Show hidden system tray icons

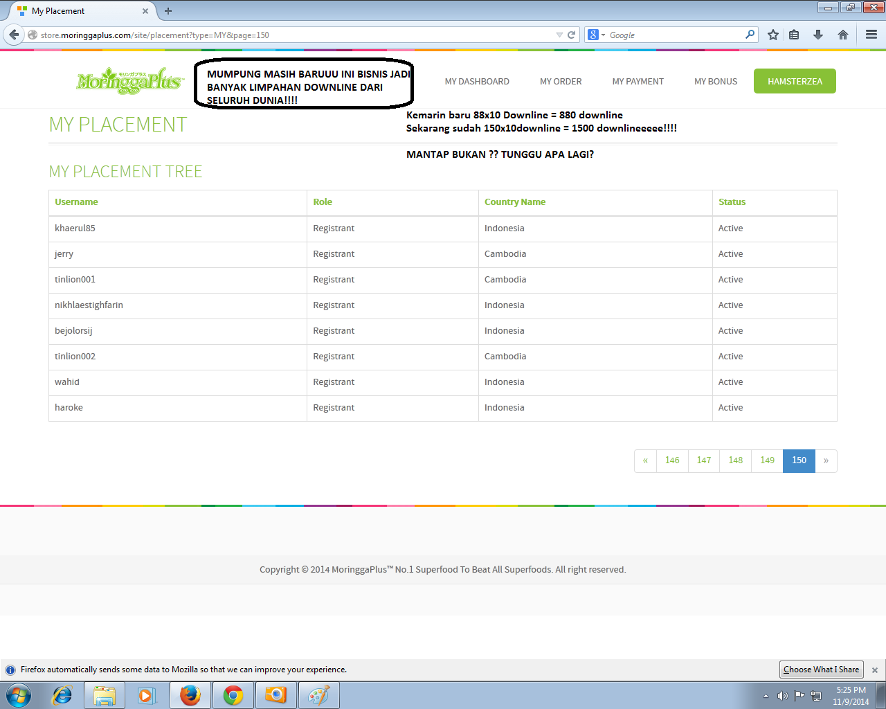point(766,696)
